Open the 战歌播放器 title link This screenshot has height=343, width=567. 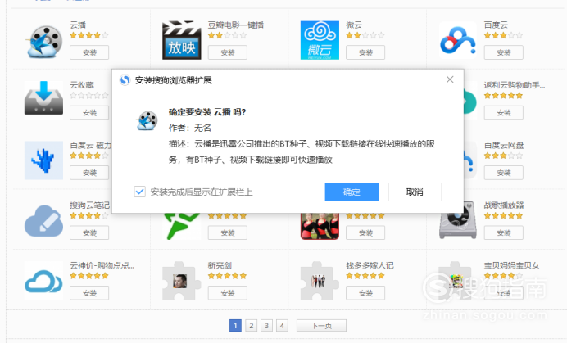(x=504, y=205)
